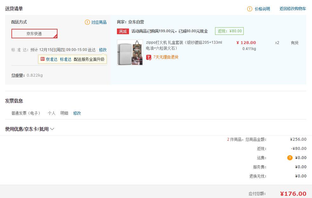This screenshot has height=198, width=312.
Task: Click the 退换无忧 fee value ¥0.00
Action: point(301,176)
